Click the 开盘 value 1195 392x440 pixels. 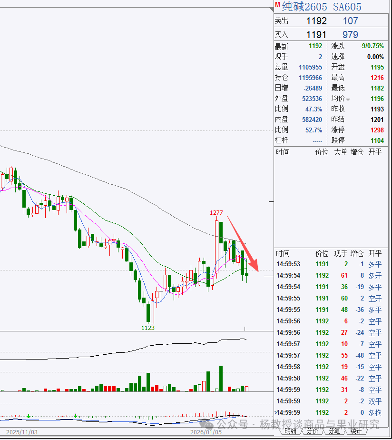377,67
